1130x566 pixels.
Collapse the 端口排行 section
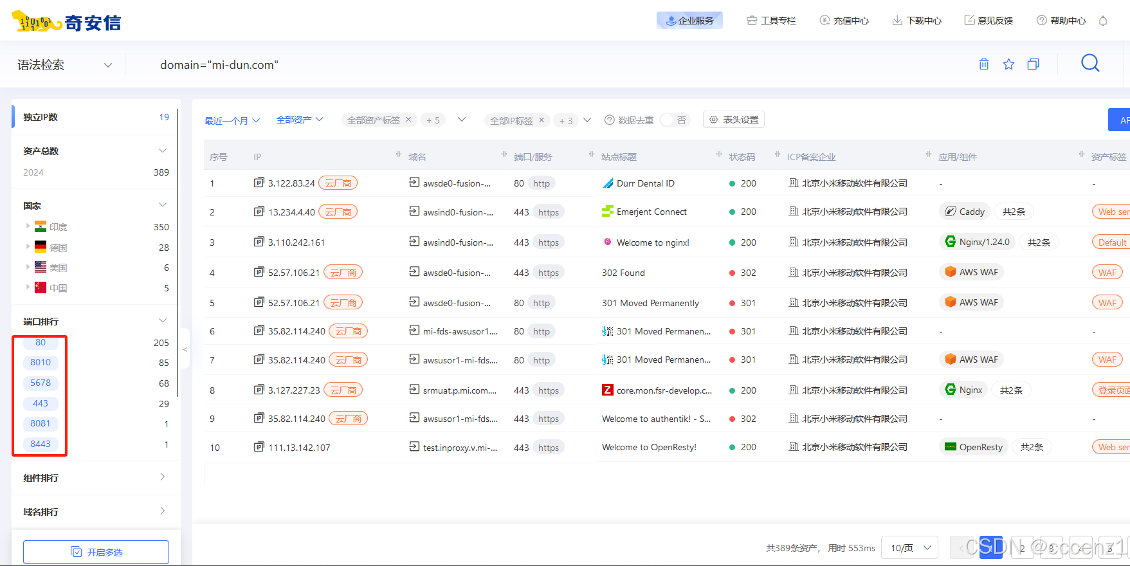[163, 321]
